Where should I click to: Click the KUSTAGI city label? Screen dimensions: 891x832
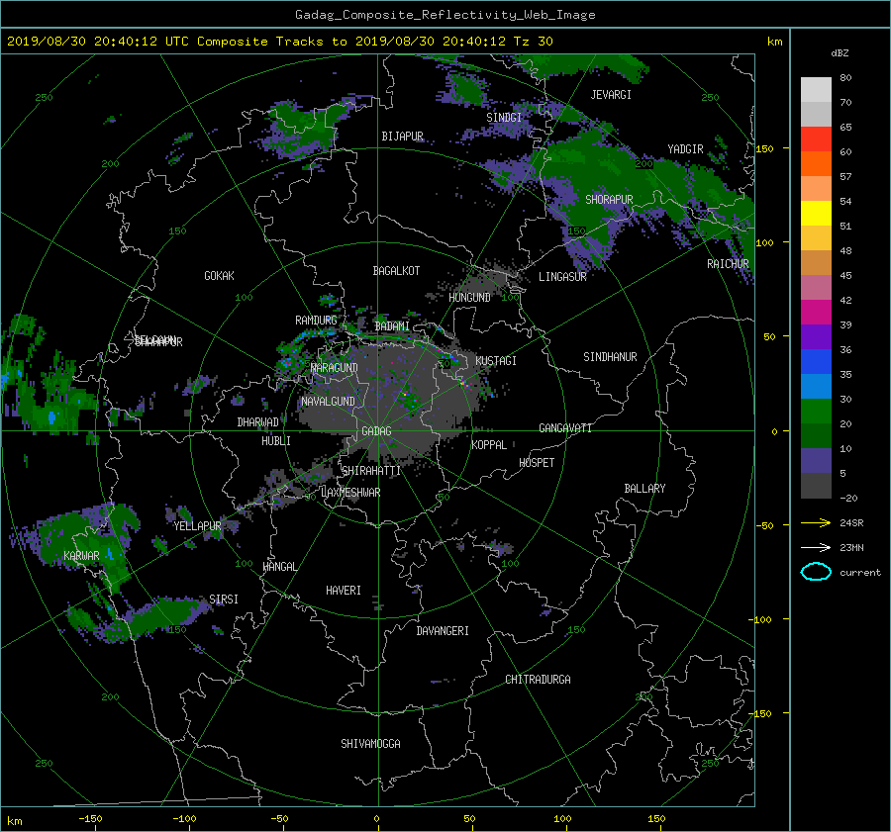pos(496,361)
